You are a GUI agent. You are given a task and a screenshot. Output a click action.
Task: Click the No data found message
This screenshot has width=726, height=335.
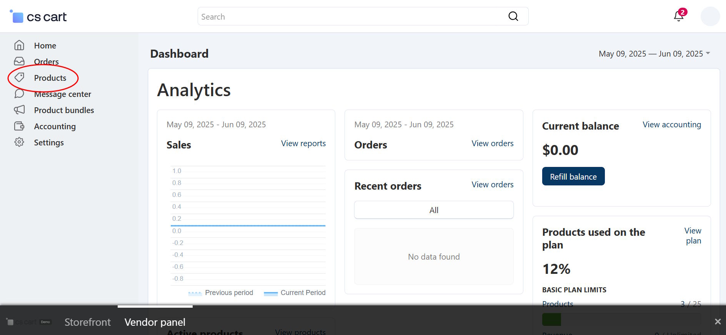click(434, 257)
